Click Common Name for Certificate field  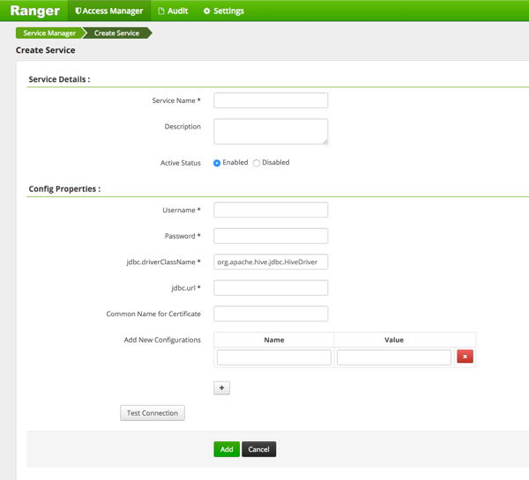coord(271,314)
